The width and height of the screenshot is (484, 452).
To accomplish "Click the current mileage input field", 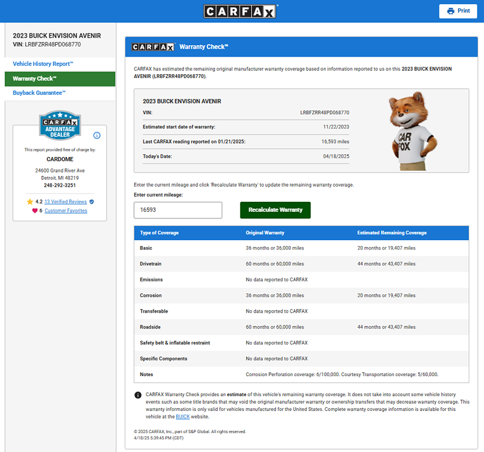I will point(178,210).
